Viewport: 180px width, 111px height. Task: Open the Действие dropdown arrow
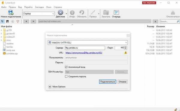tap(66, 14)
